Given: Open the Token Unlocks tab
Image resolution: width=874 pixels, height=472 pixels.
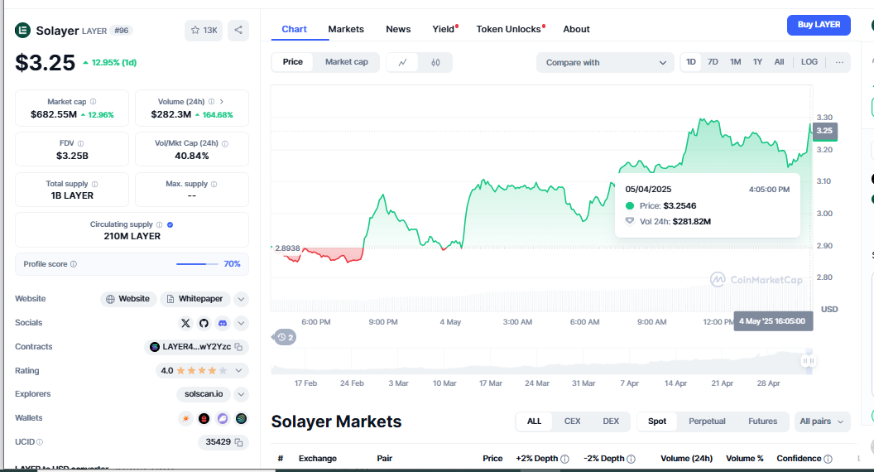Looking at the screenshot, I should [510, 29].
